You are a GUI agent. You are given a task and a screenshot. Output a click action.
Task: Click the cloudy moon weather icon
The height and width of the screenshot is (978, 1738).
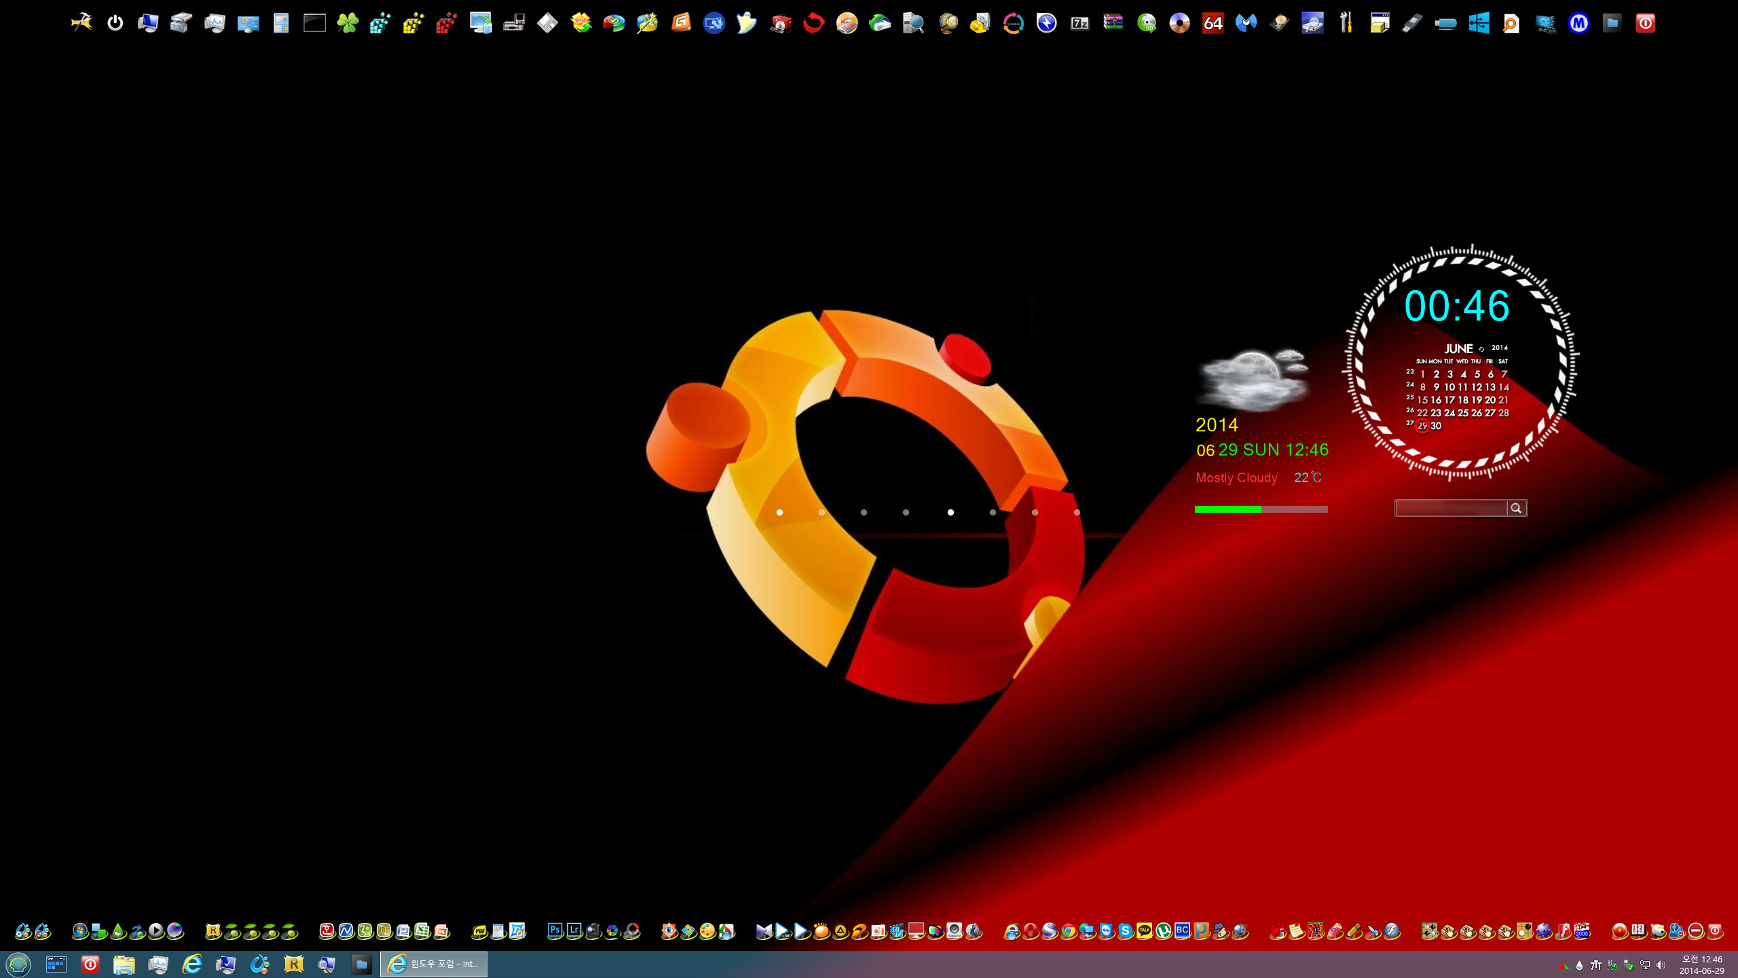pos(1254,379)
